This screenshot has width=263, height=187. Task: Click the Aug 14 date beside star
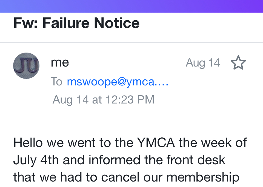point(203,63)
